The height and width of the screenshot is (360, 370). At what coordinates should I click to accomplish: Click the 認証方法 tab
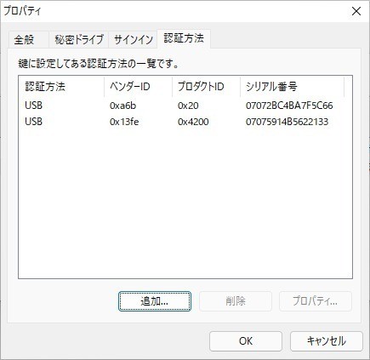click(184, 38)
